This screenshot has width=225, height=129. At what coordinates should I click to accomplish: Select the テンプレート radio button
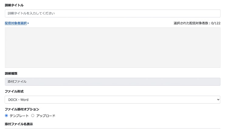coord(6,116)
